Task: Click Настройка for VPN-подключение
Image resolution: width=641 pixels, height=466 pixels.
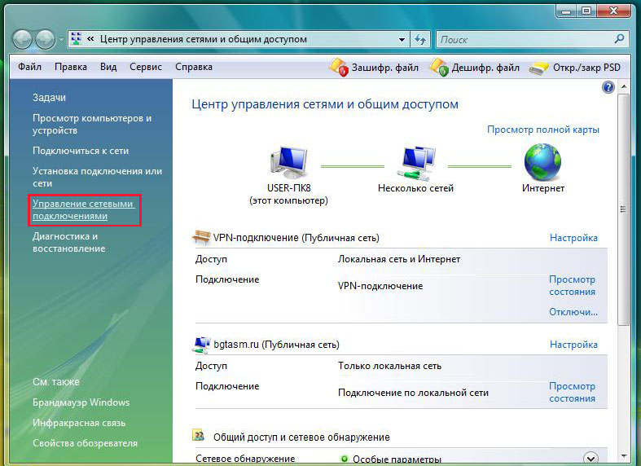Action: pos(573,238)
